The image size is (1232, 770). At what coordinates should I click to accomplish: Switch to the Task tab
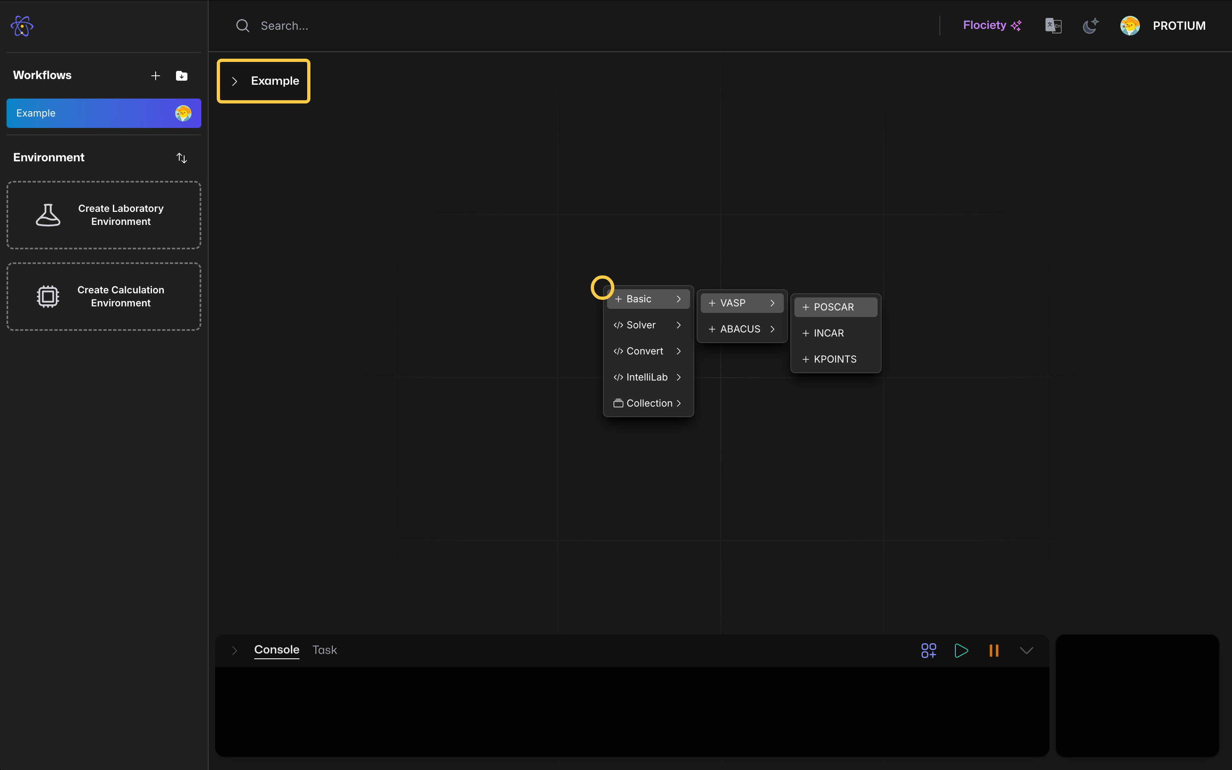(x=324, y=650)
